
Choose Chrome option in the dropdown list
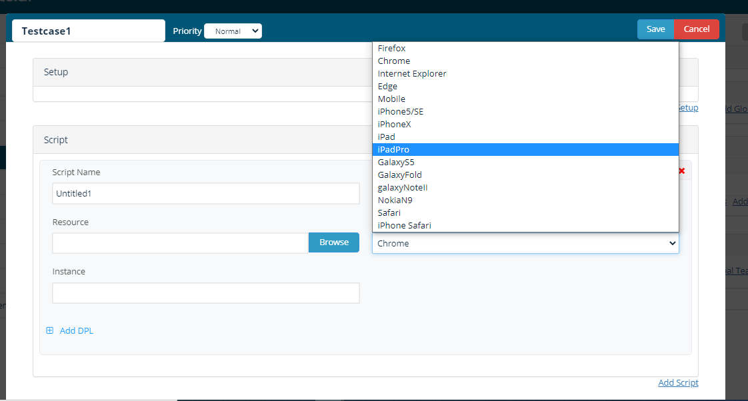(x=525, y=61)
